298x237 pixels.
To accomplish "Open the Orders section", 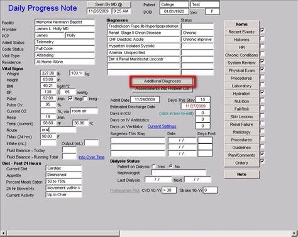I will tap(241, 163).
